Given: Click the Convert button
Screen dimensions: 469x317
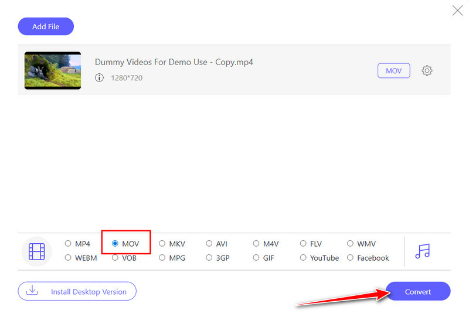Looking at the screenshot, I should point(418,291).
